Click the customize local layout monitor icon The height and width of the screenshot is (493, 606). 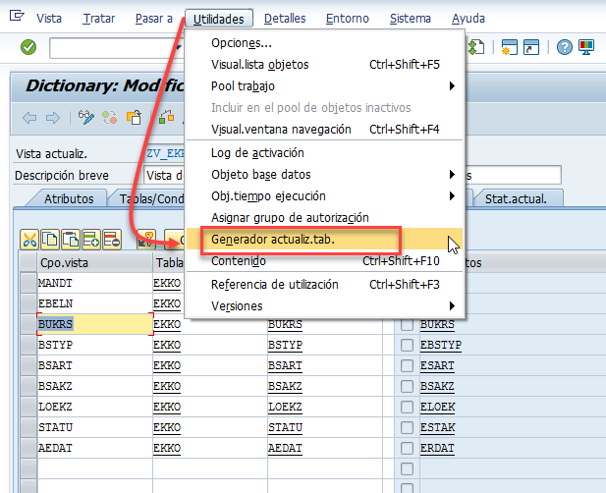pyautogui.click(x=586, y=47)
